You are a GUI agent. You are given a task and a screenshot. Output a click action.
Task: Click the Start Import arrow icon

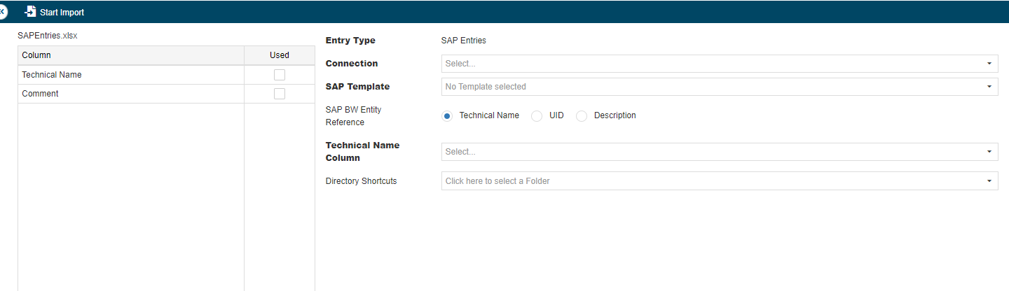(30, 12)
